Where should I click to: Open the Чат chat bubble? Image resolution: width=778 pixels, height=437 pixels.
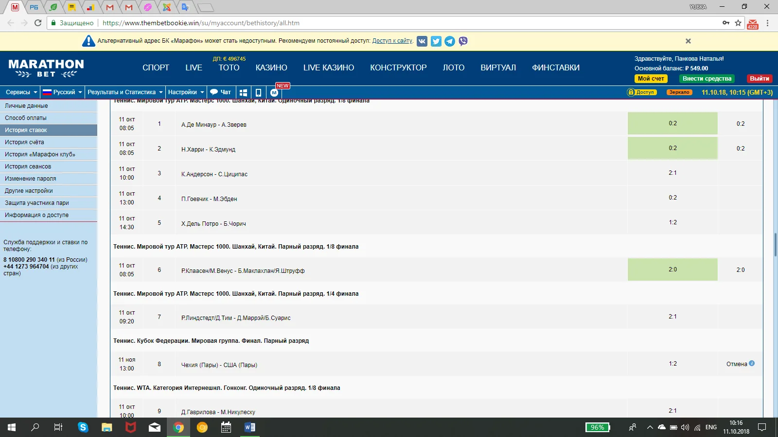point(220,92)
